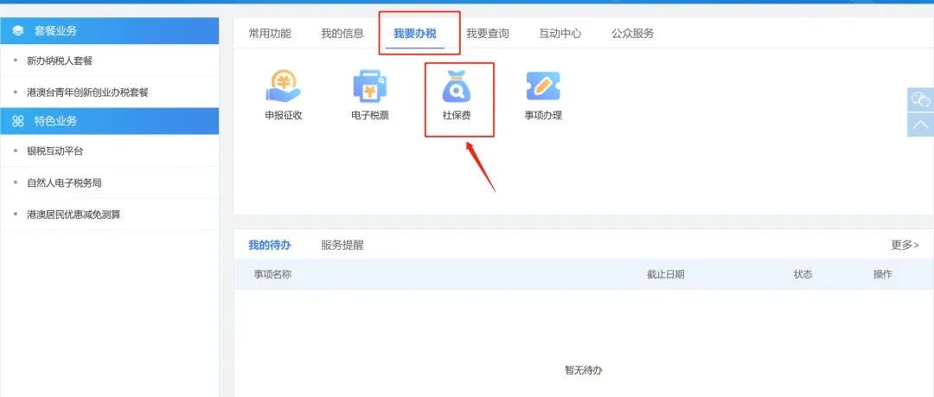
Task: Open the 我要查询 tab
Action: click(x=488, y=34)
